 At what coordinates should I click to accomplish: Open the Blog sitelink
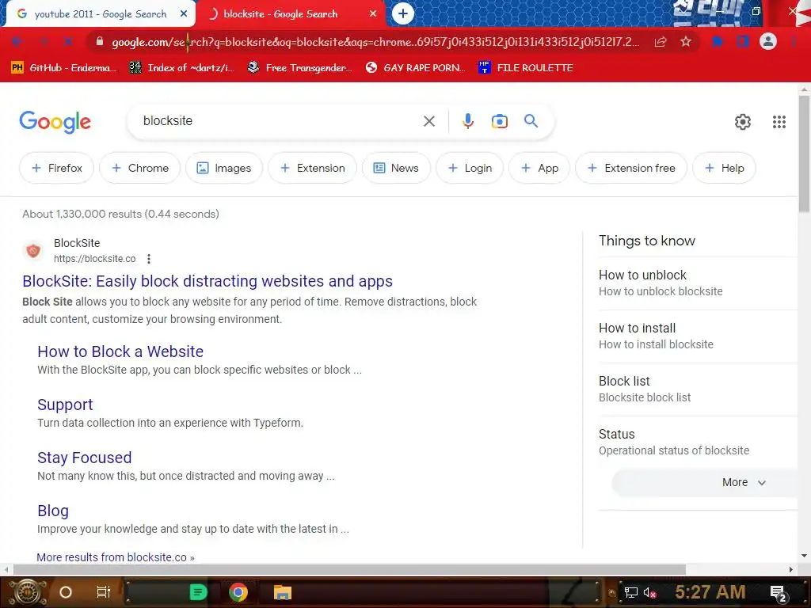[x=53, y=511]
